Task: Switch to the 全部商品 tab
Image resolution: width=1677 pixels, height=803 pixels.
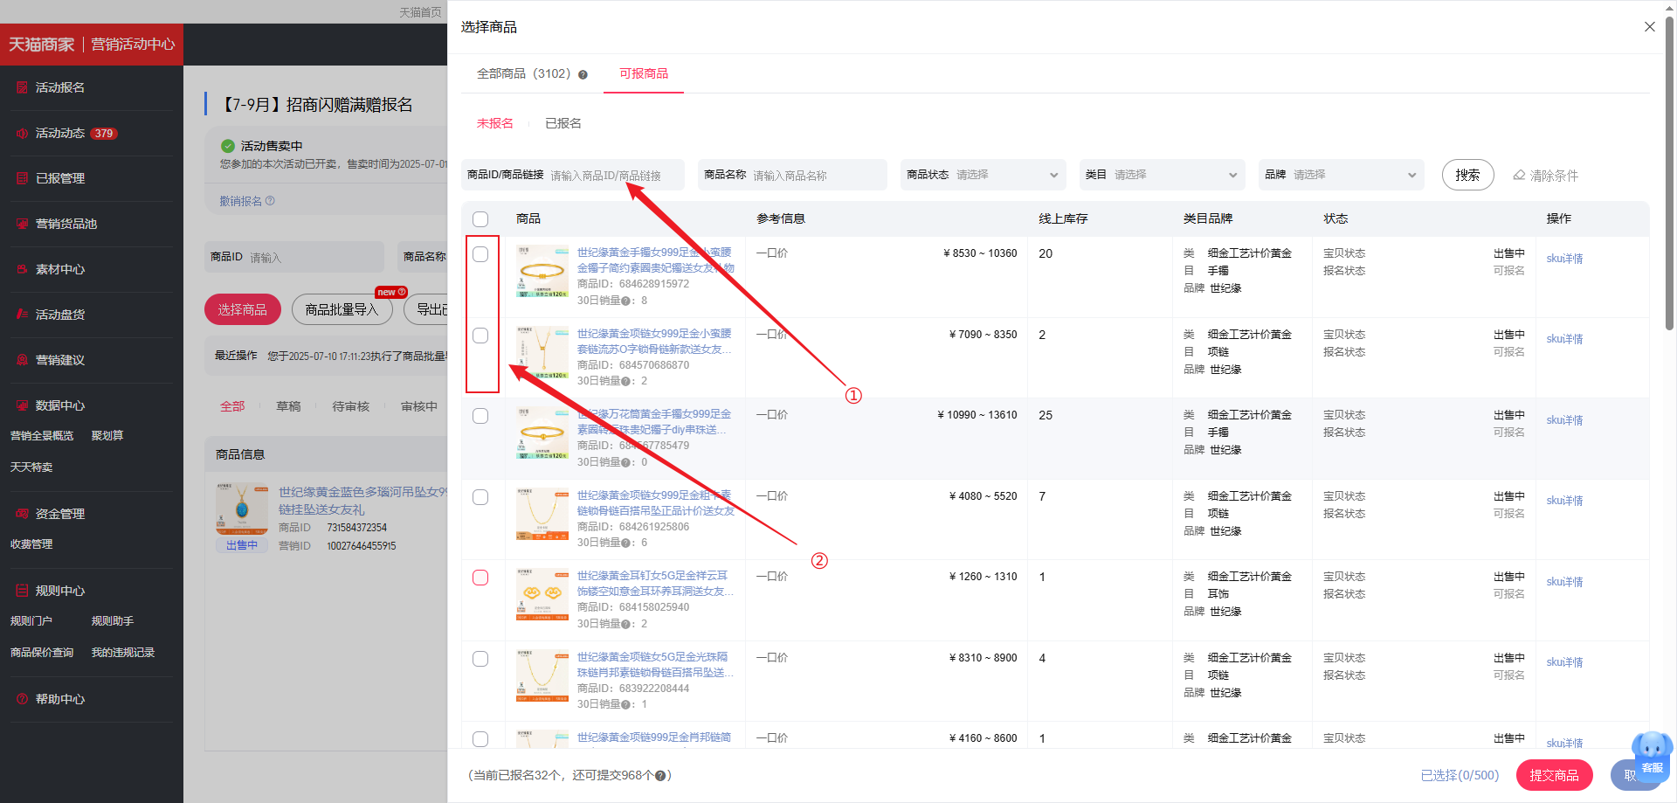Action: pyautogui.click(x=523, y=74)
